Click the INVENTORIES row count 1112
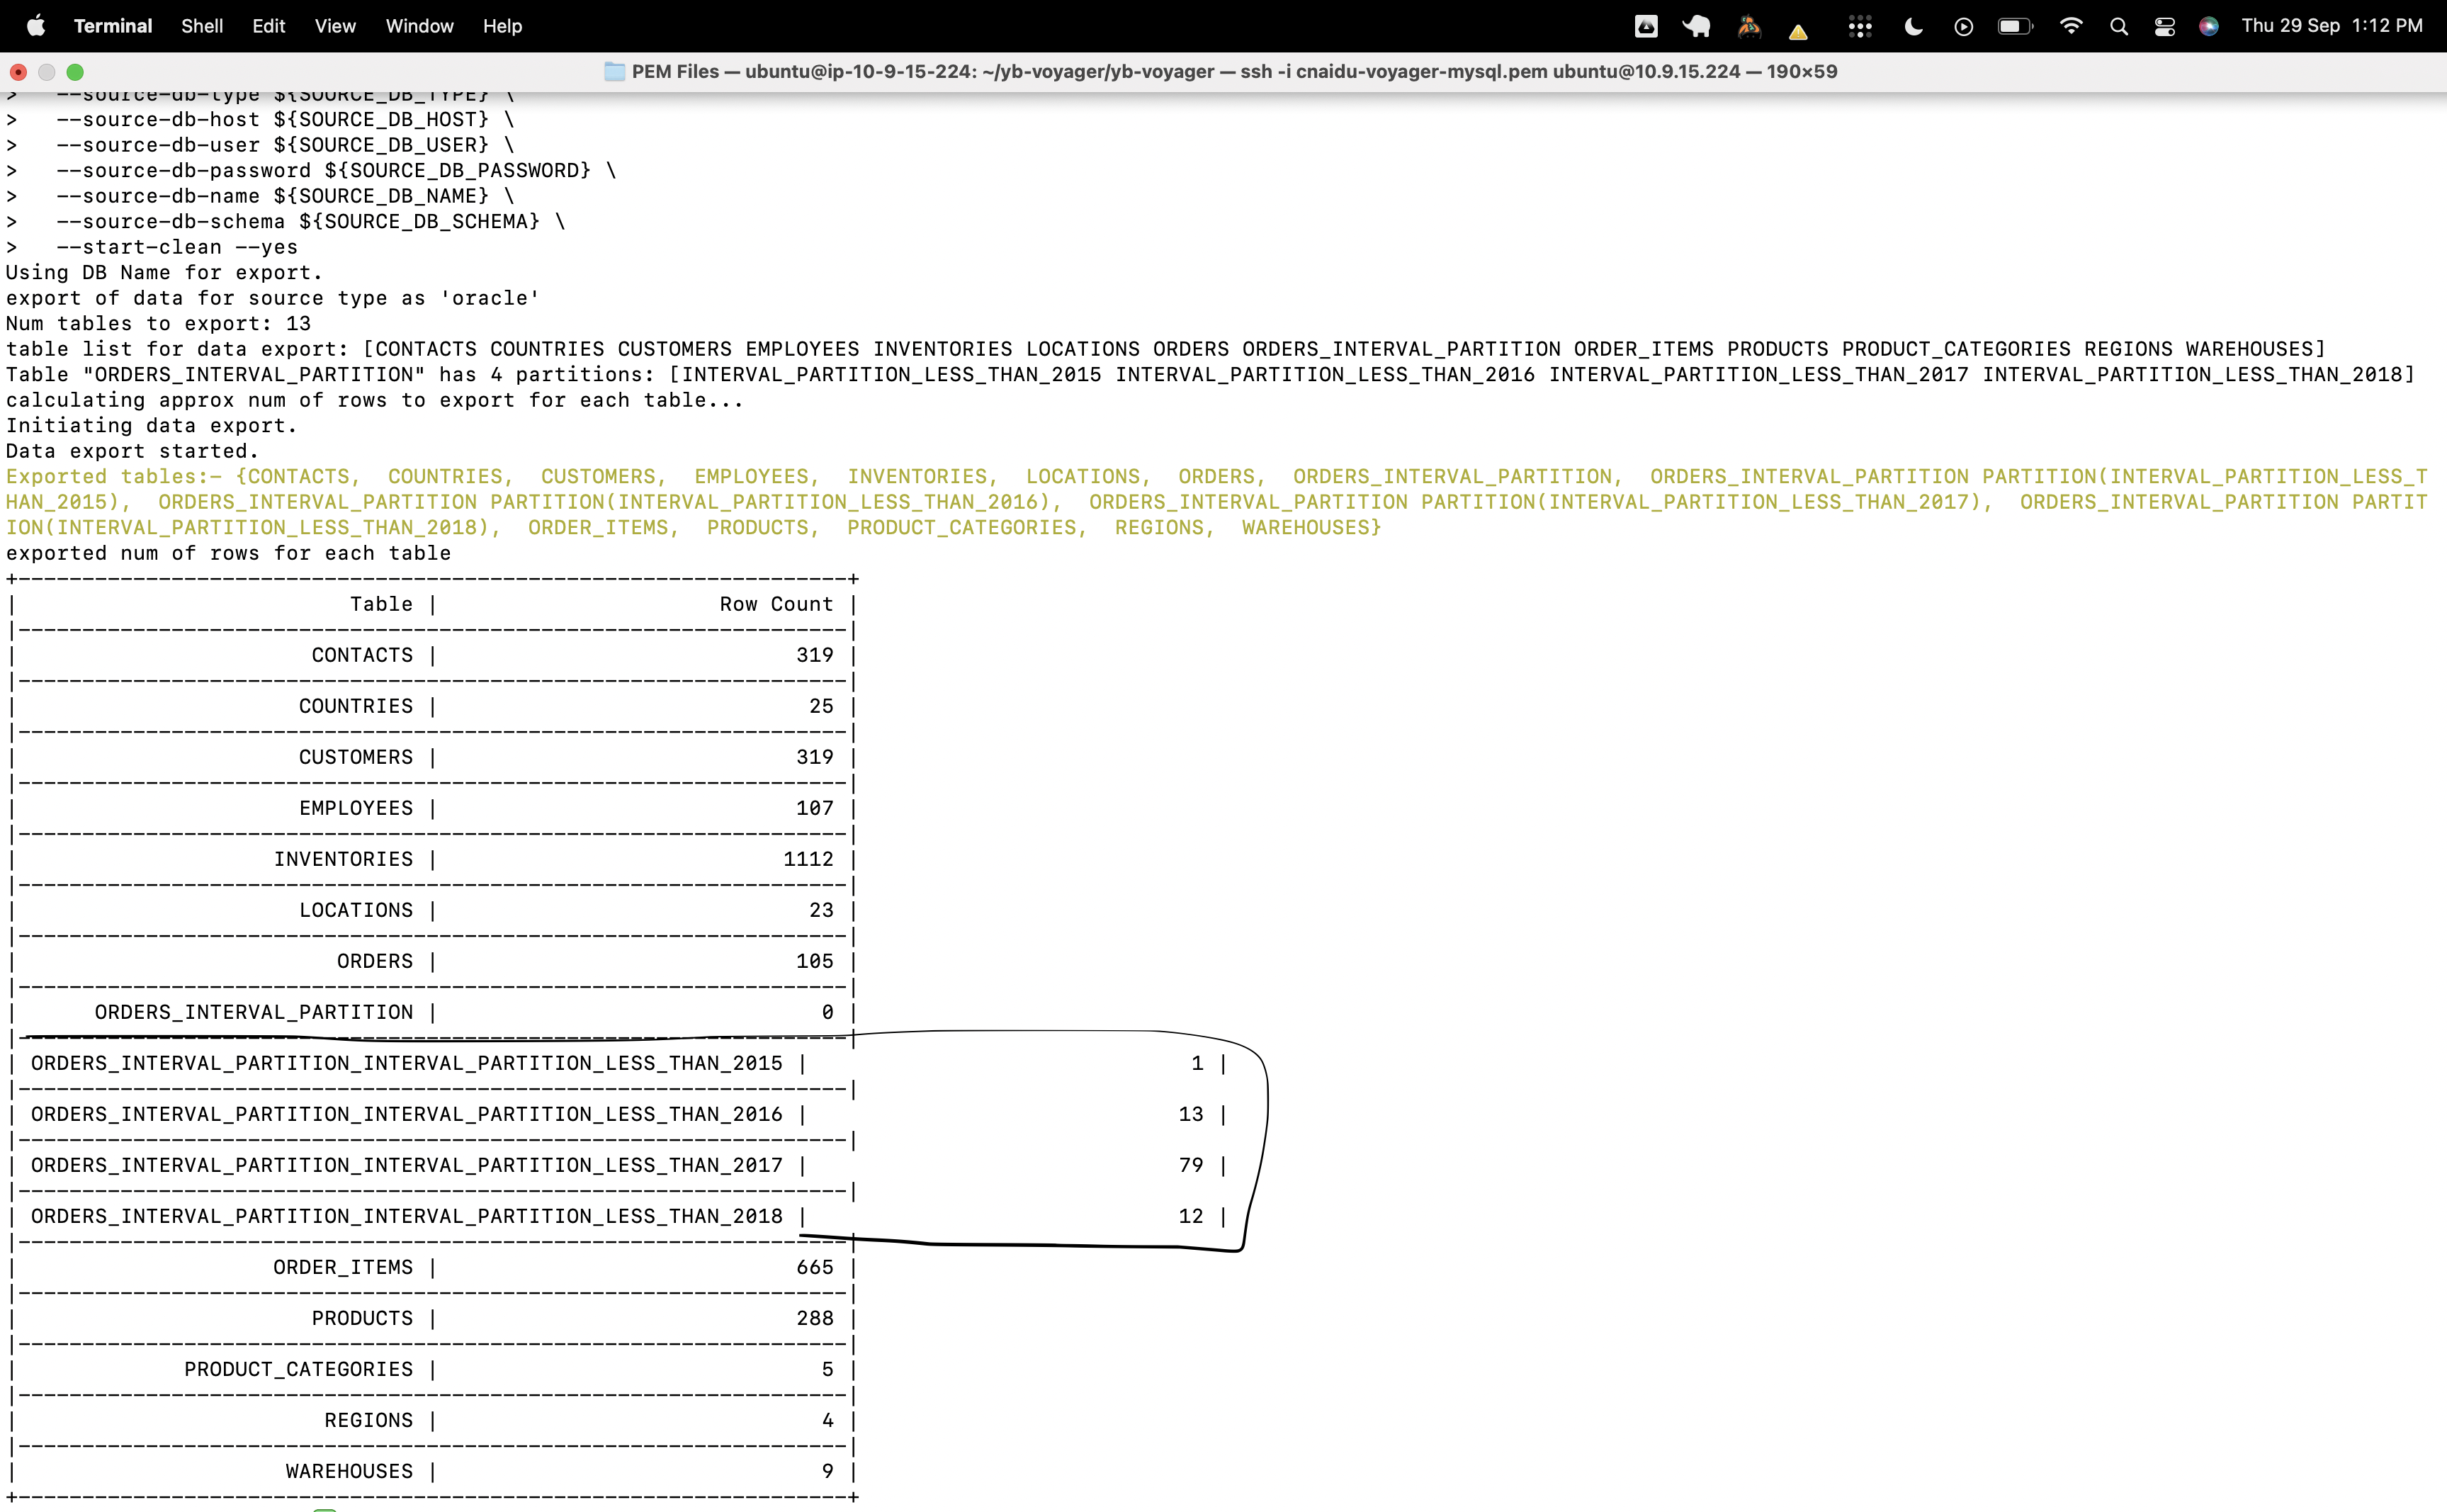The image size is (2447, 1512). tap(808, 859)
